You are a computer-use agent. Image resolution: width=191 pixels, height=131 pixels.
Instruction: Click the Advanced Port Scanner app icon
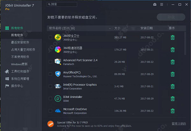tap(58, 62)
